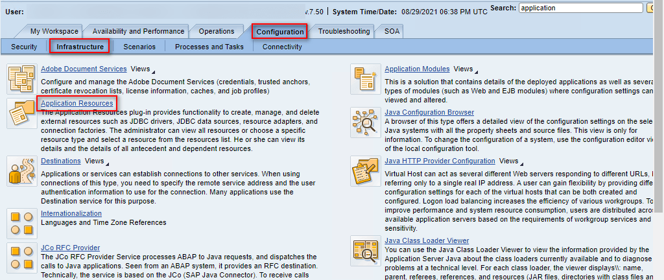Click the JCo RFC Provider icon
This screenshot has height=280, width=664.
click(x=21, y=257)
